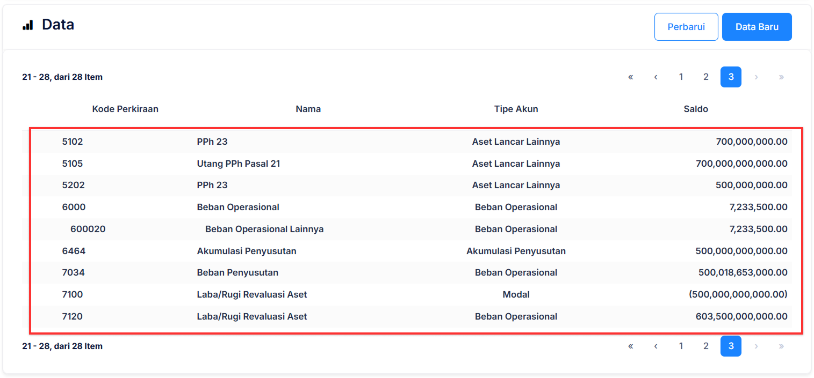Screen dimensions: 814x378
Task: Select page 2 in the bottom pagination
Action: (x=705, y=346)
